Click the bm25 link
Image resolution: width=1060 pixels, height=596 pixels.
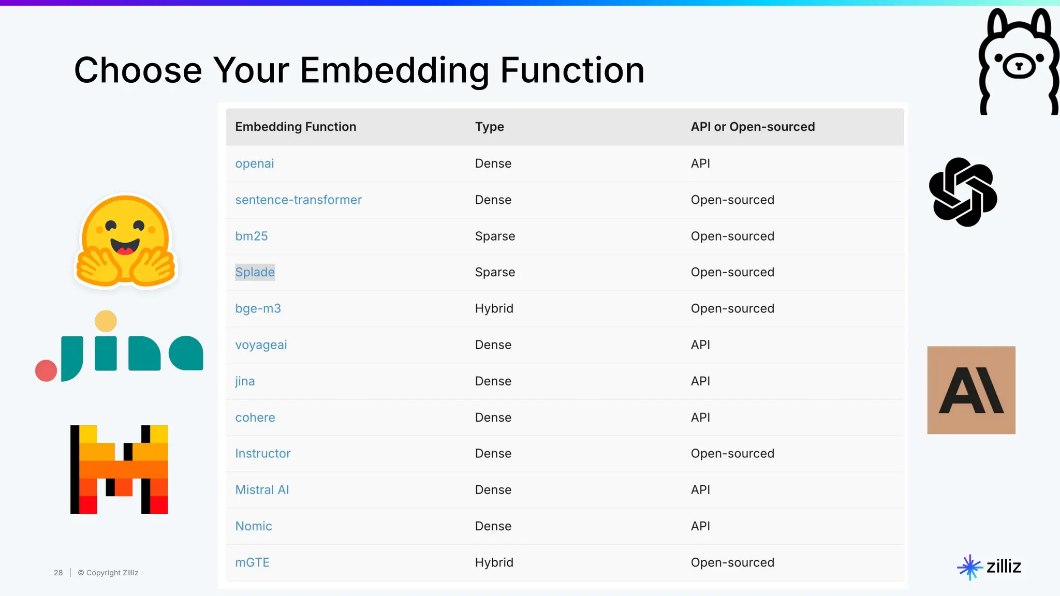click(251, 236)
